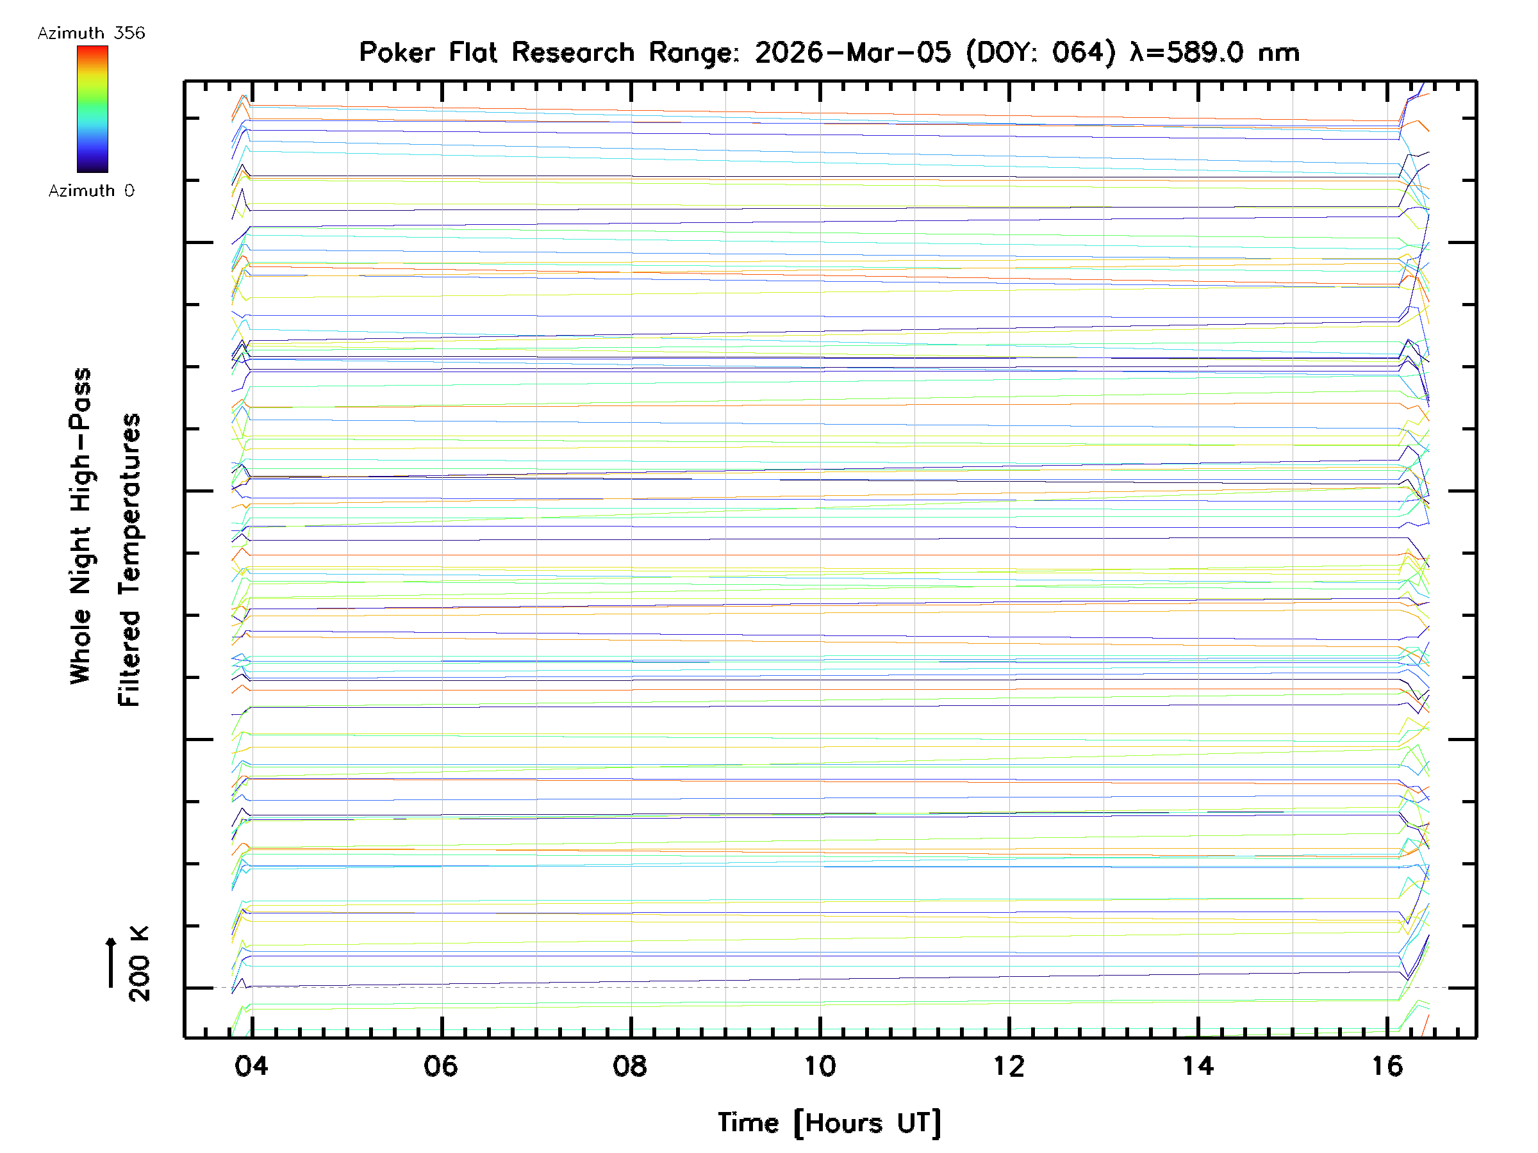1538x1153 pixels.
Task: Click the 'Azimuth 356' legend label
Action: (91, 33)
